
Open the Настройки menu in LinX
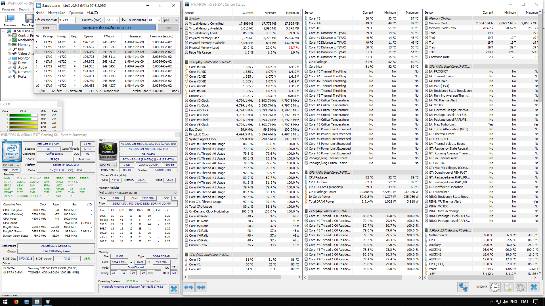tap(56, 13)
